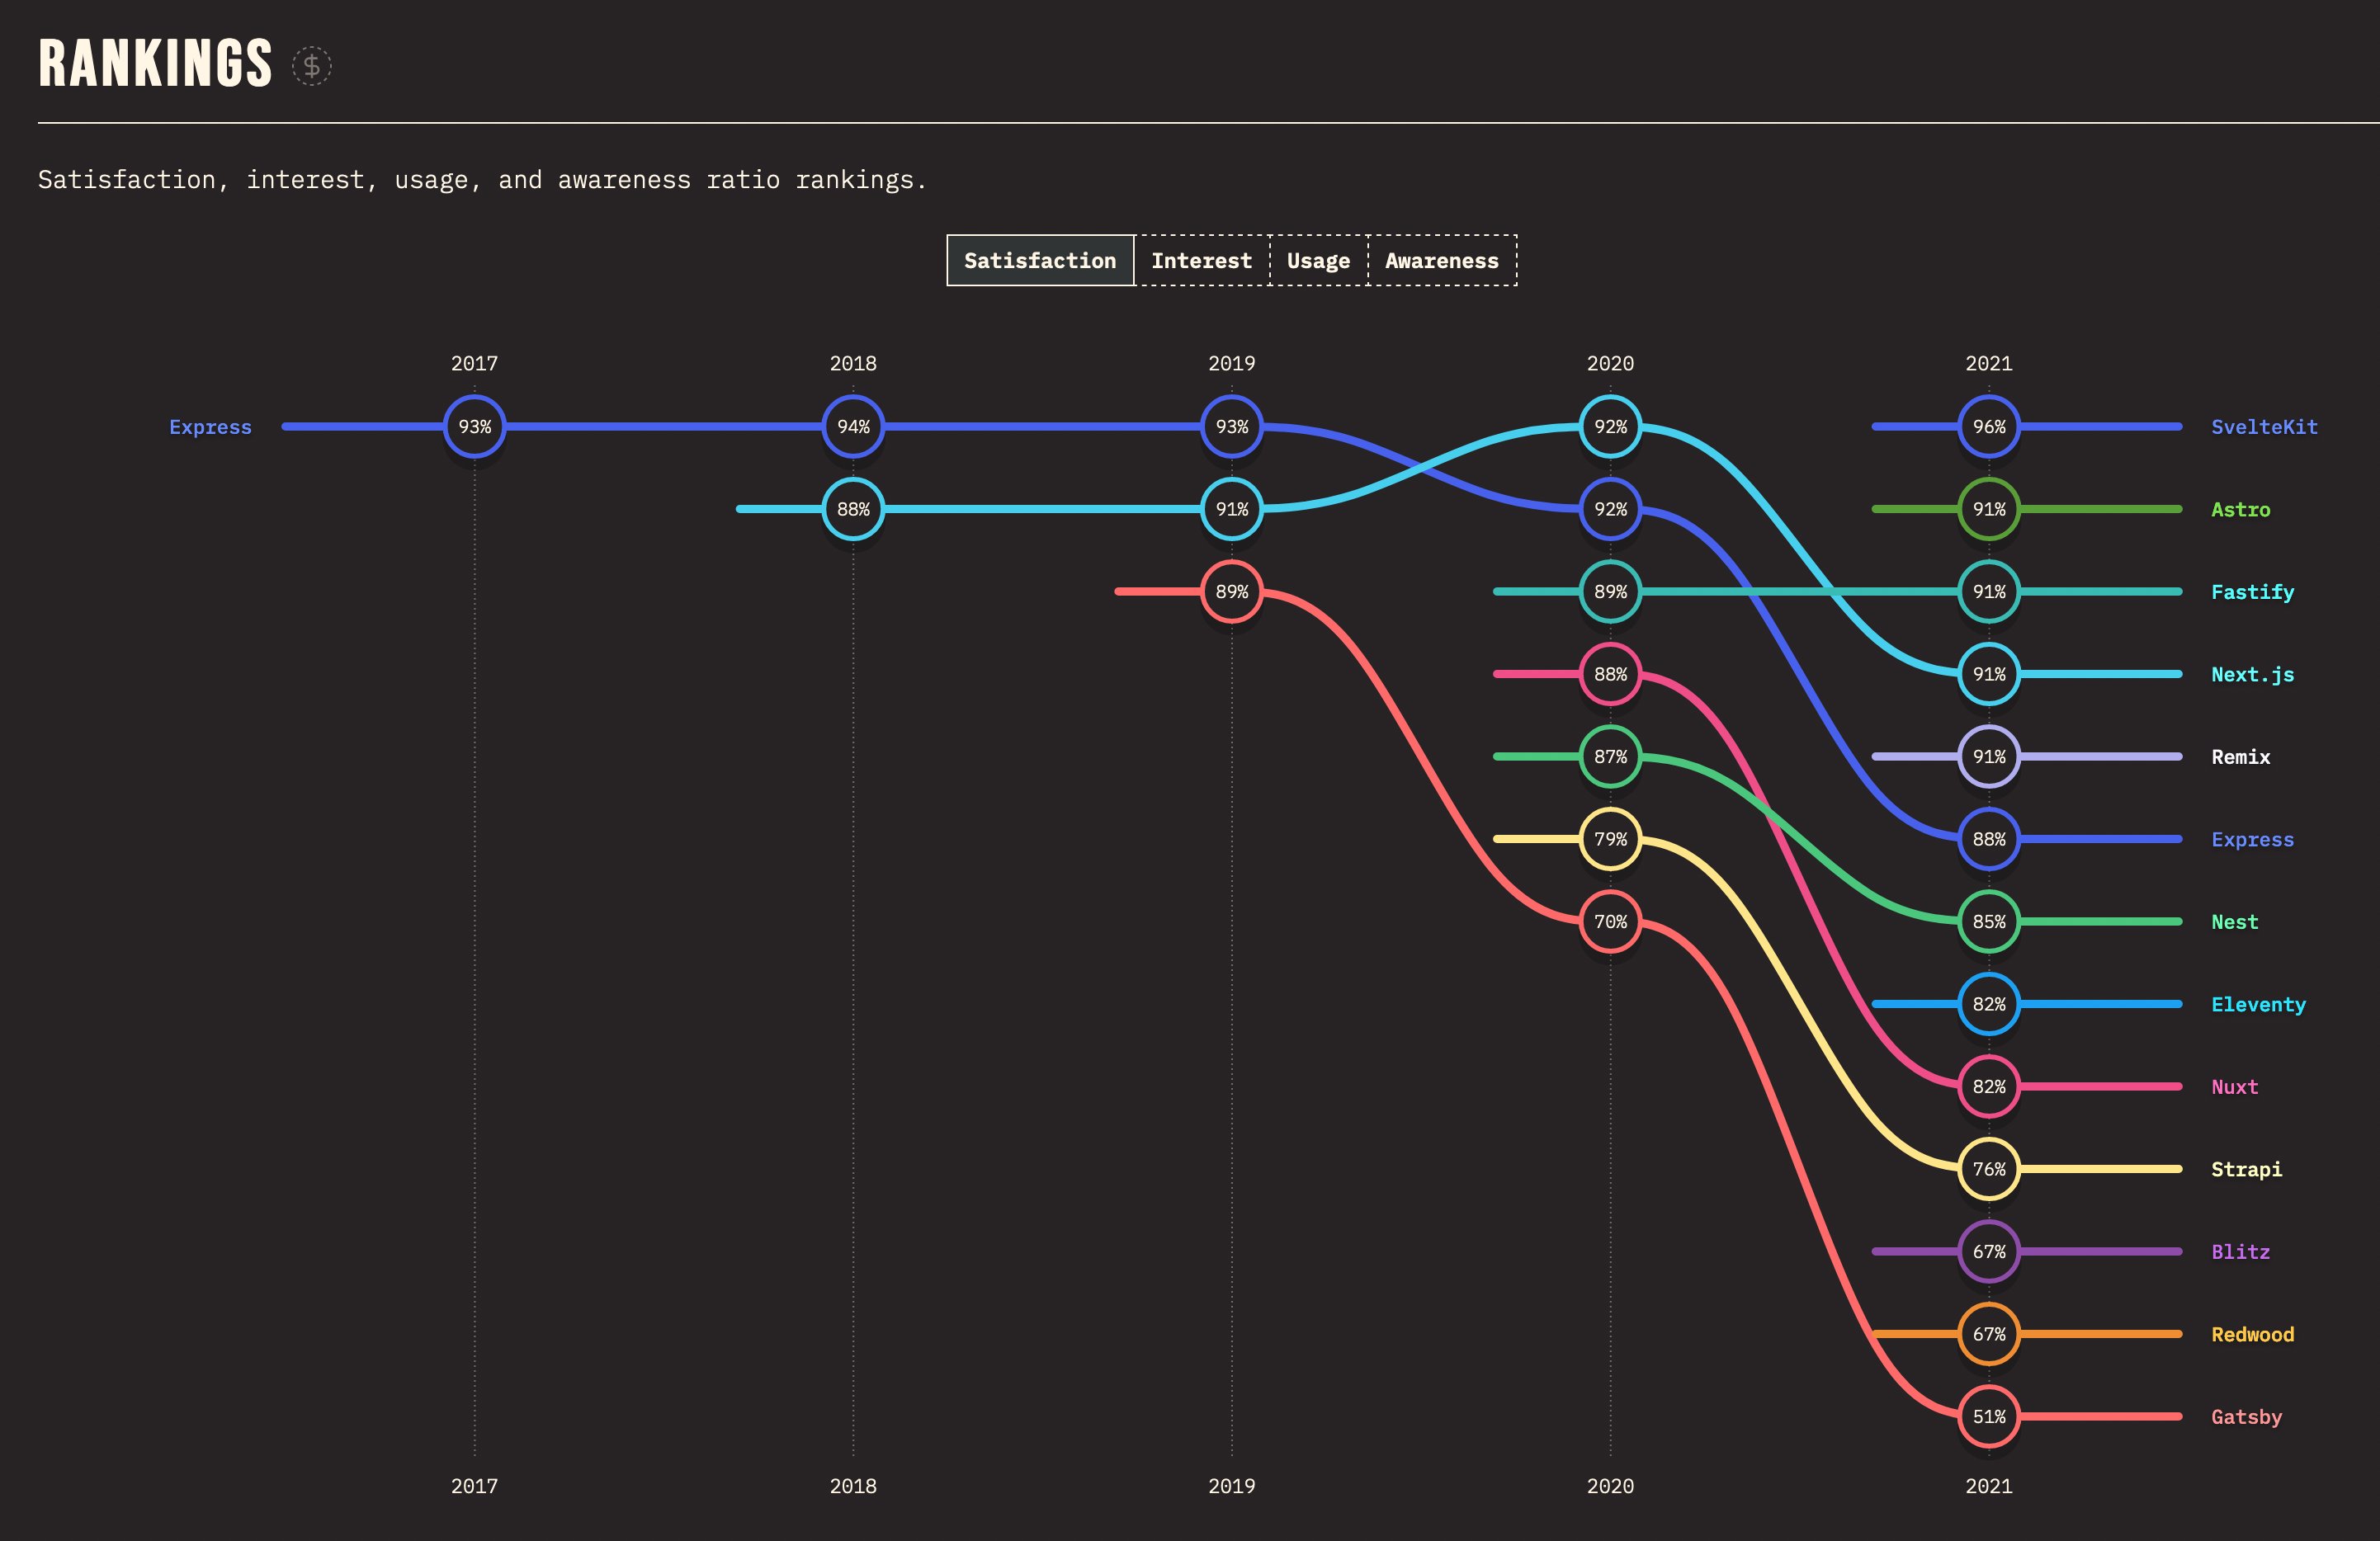This screenshot has width=2380, height=1541.
Task: Click SvelteKit's 96% node in 2021
Action: [x=1988, y=426]
